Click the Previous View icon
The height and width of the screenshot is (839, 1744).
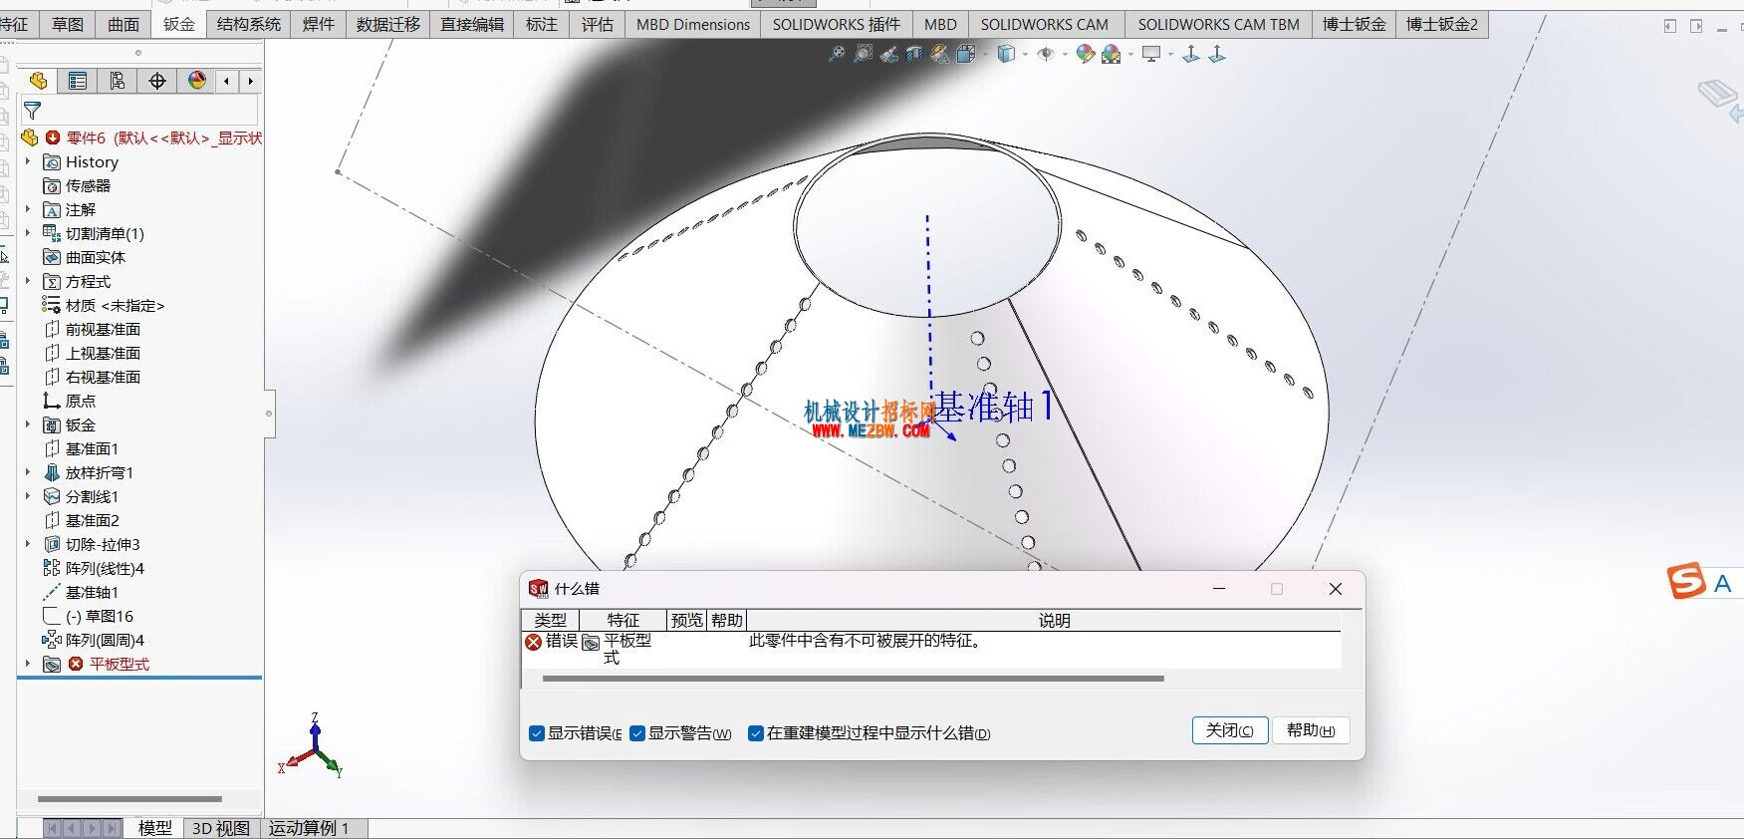889,55
